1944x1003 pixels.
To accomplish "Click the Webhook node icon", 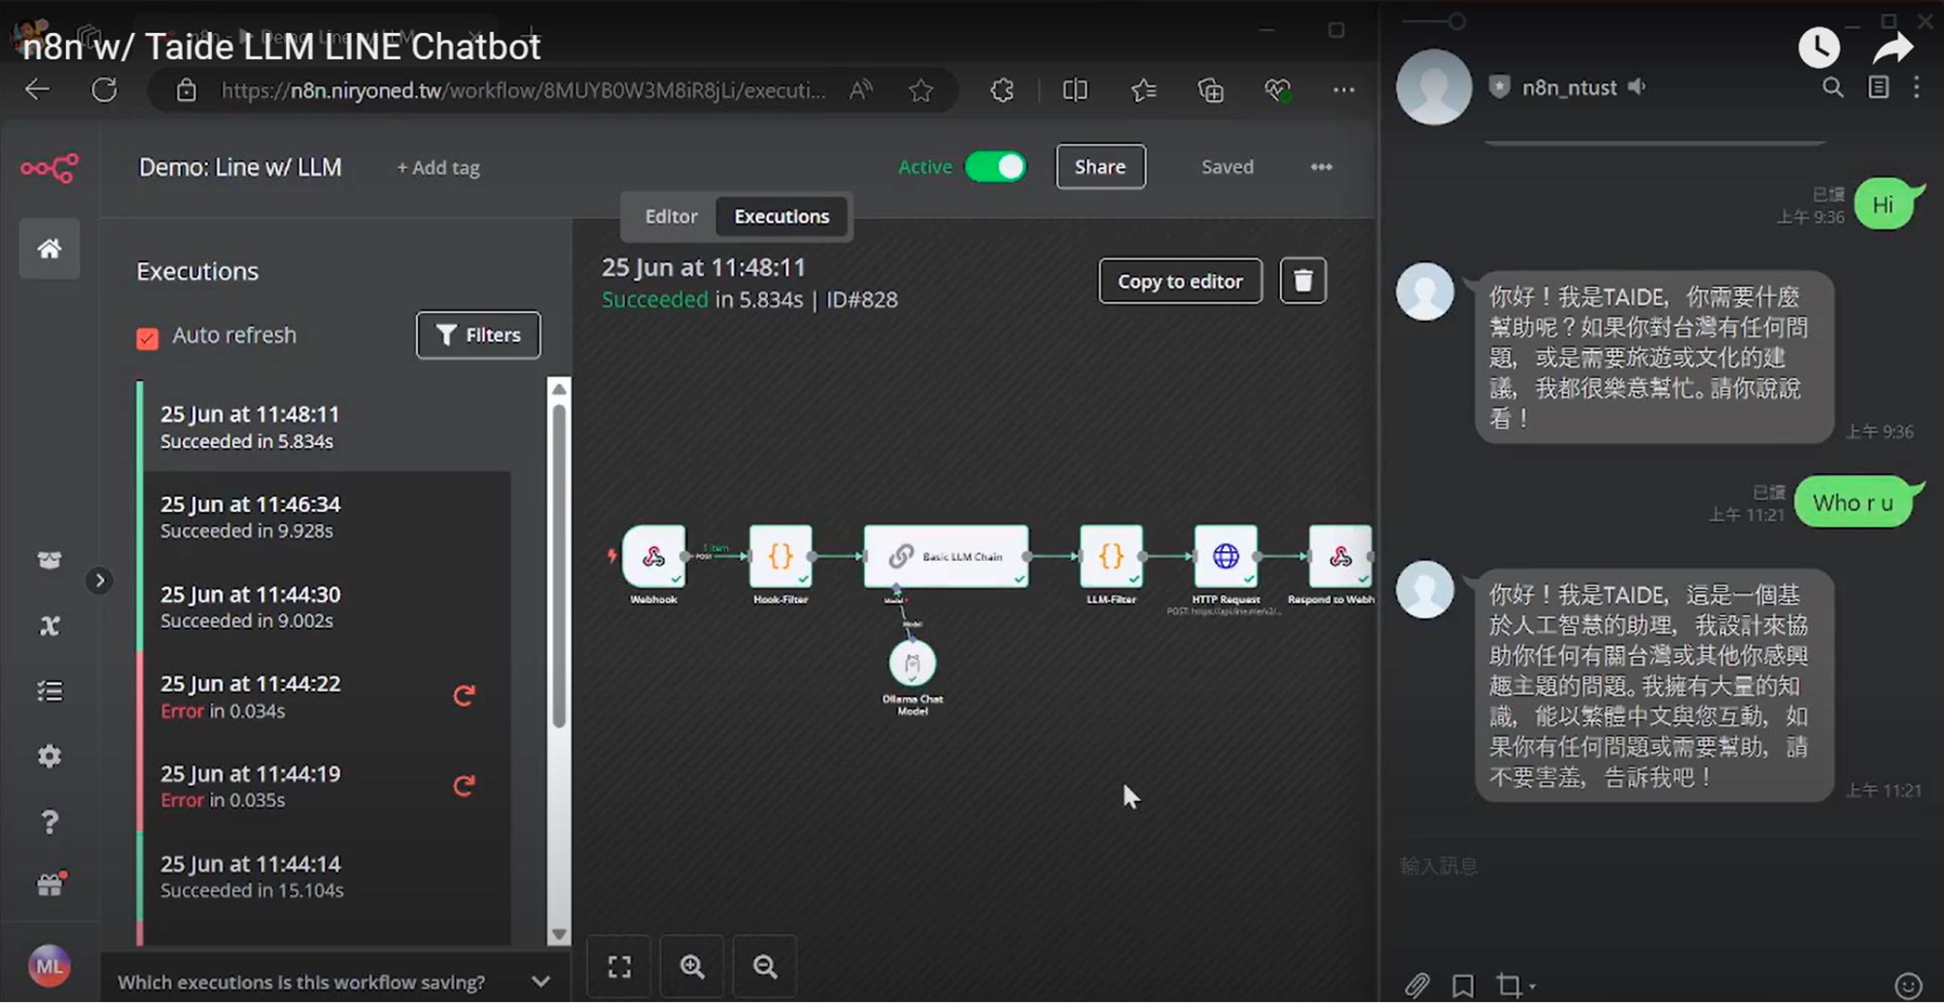I will (x=653, y=556).
